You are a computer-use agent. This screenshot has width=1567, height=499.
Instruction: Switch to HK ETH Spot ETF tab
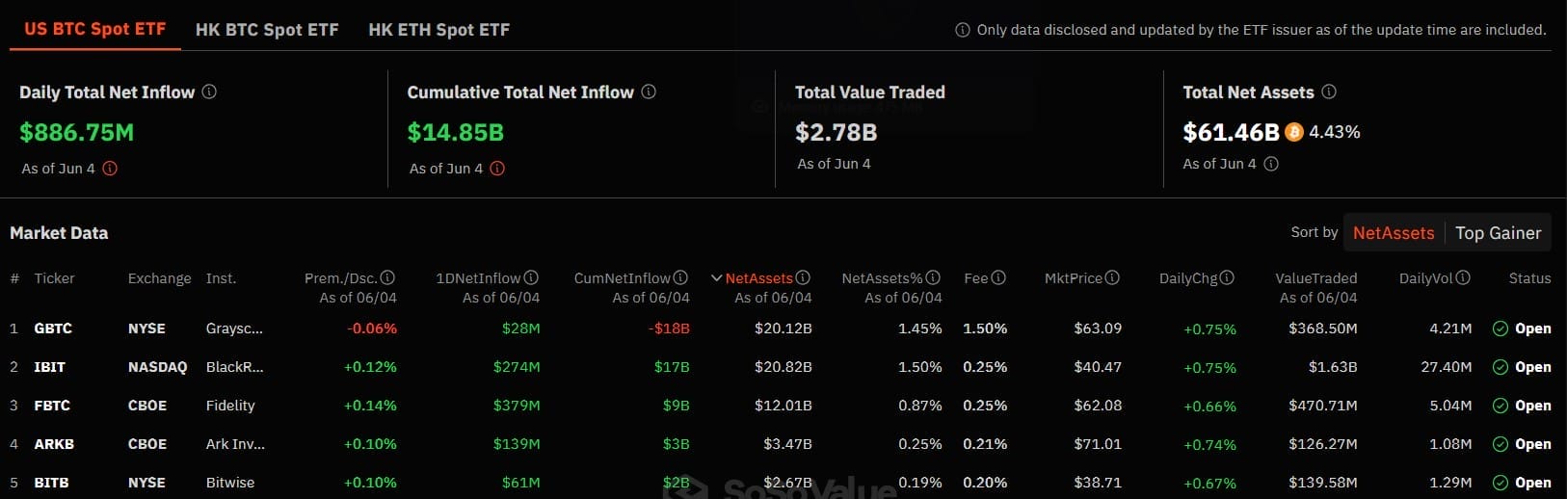coord(438,30)
